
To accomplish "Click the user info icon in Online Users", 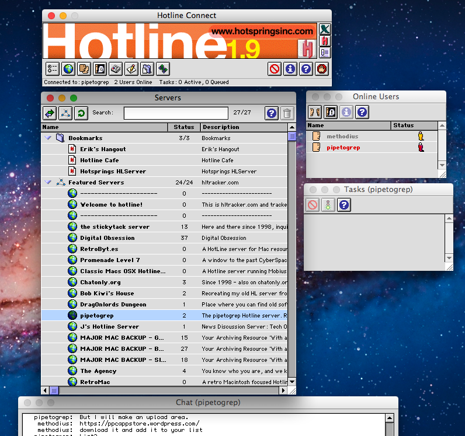I will pyautogui.click(x=346, y=112).
